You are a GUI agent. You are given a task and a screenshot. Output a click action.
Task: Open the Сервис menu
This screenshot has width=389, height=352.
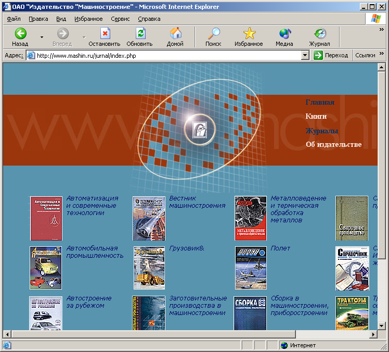coord(120,19)
